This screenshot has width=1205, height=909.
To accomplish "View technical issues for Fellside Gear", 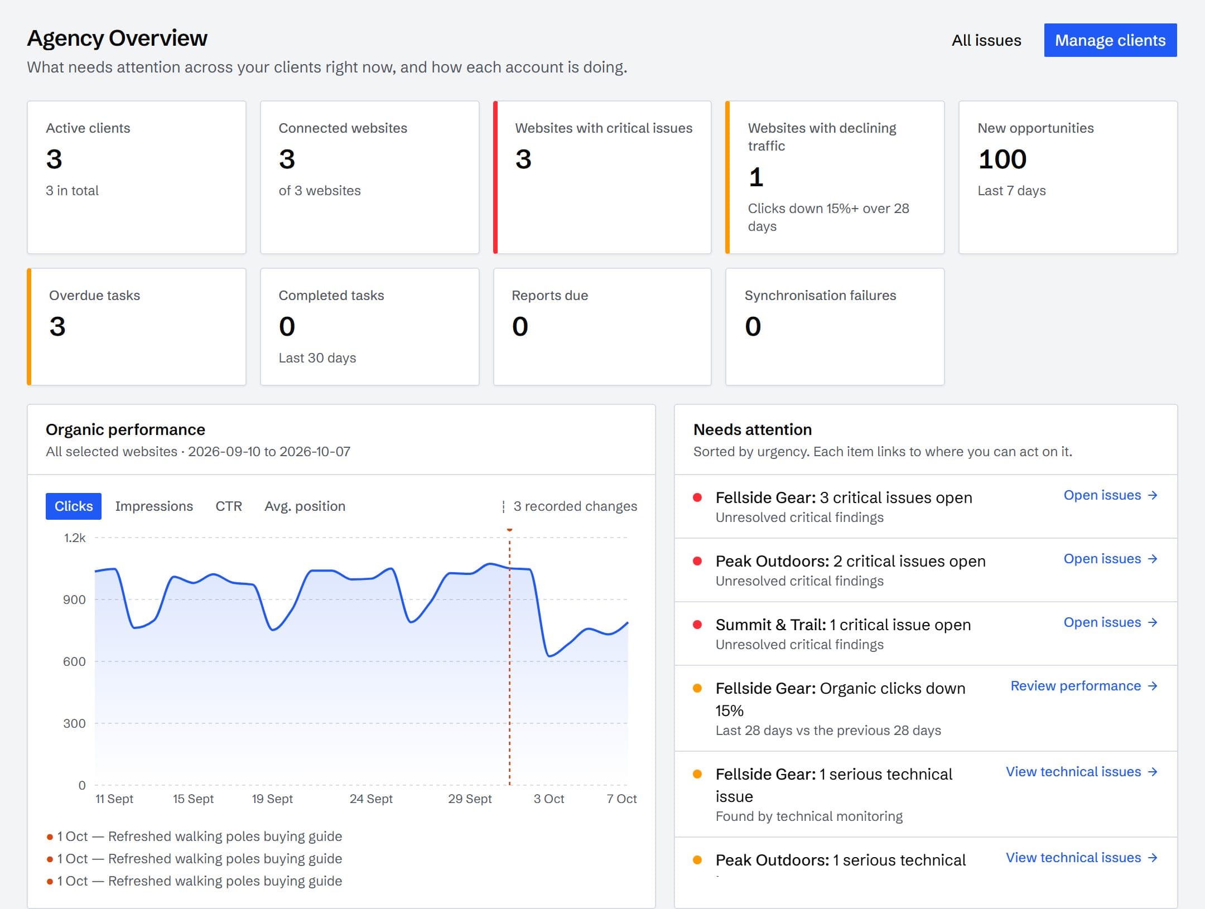I will 1082,772.
